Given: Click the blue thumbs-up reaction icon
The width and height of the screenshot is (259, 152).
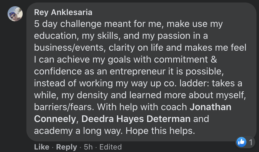Looking at the screenshot, I should tap(241, 142).
